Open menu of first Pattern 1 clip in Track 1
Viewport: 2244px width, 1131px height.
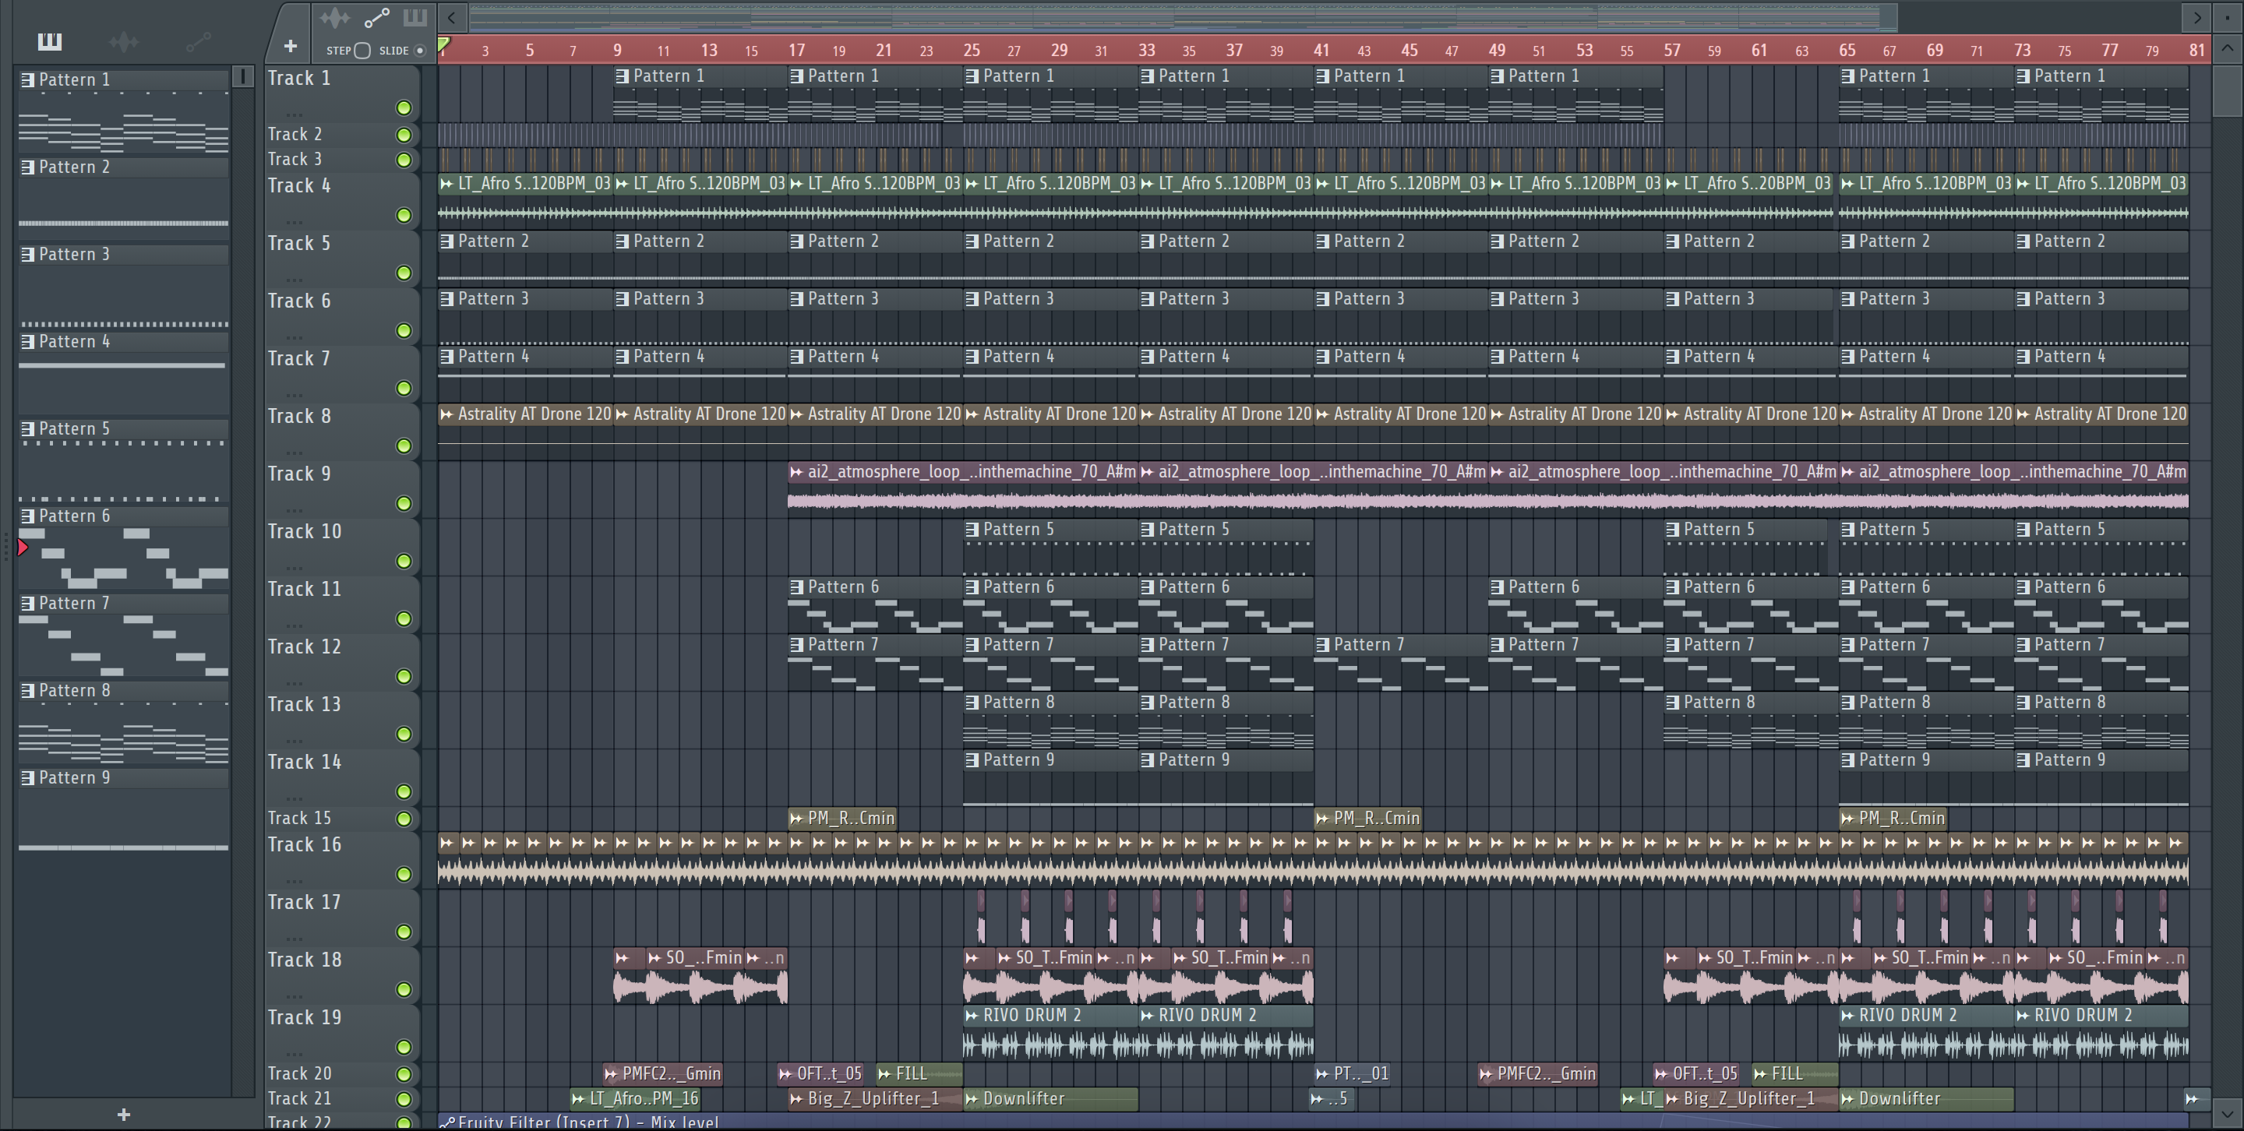(622, 76)
